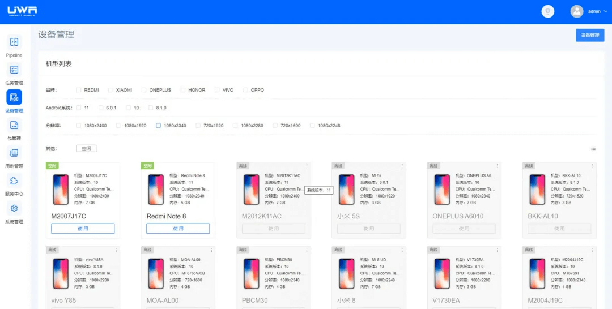
Task: Expand the admin dropdown arrow
Action: tap(606, 11)
